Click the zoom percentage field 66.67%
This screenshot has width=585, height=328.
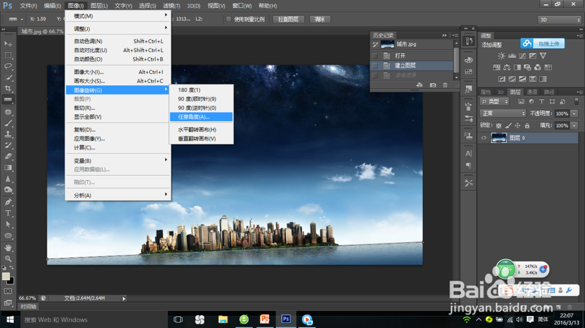tap(27, 298)
